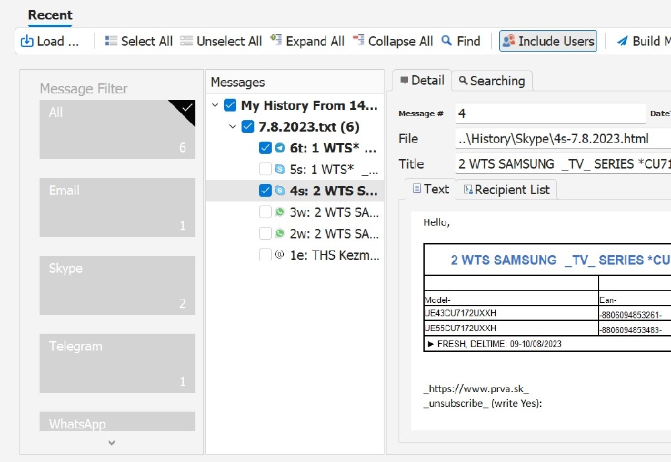Click the email @ icon on 1e message
671x462 pixels.
click(x=279, y=255)
